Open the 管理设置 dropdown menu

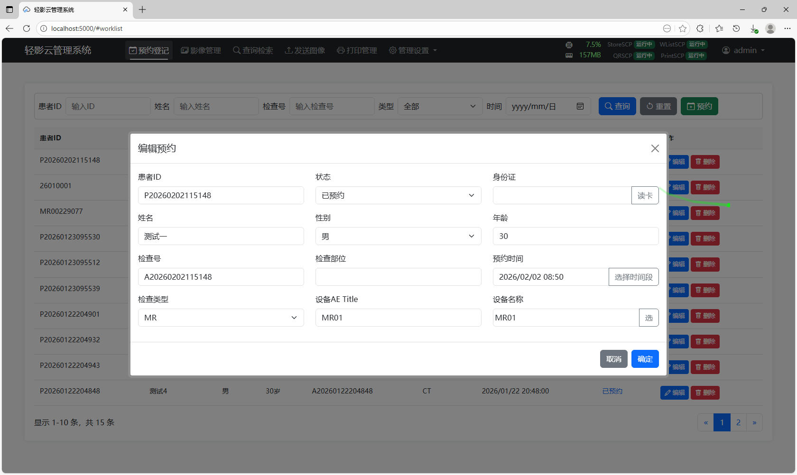[x=413, y=50]
